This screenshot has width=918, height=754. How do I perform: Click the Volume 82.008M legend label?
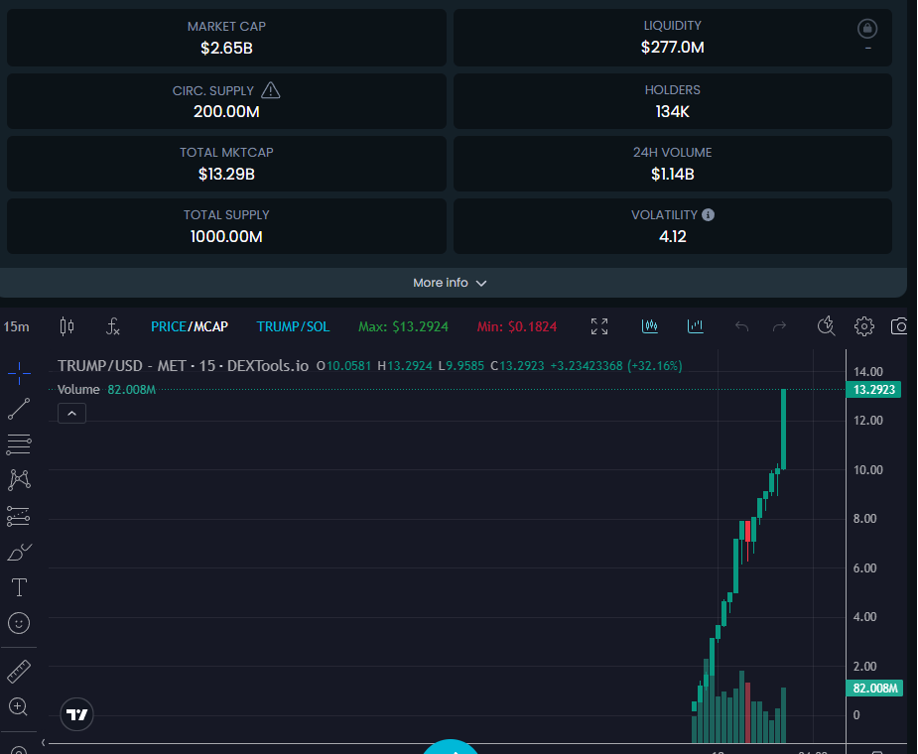pyautogui.click(x=106, y=390)
